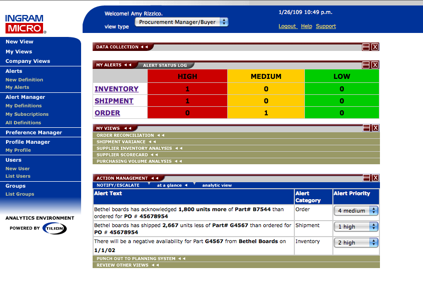Click New User in the sidebar
423x308 pixels.
(x=18, y=169)
